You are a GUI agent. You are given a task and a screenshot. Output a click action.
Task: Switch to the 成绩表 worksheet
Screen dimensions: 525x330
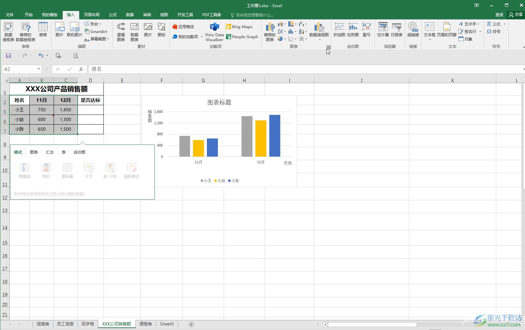pos(43,324)
